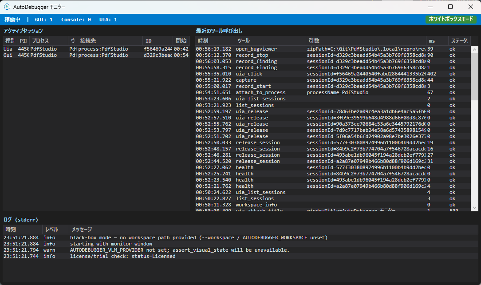Viewport: 481px width, 285px height.
Task: Click the Console: 0 status counter
Action: pyautogui.click(x=76, y=20)
